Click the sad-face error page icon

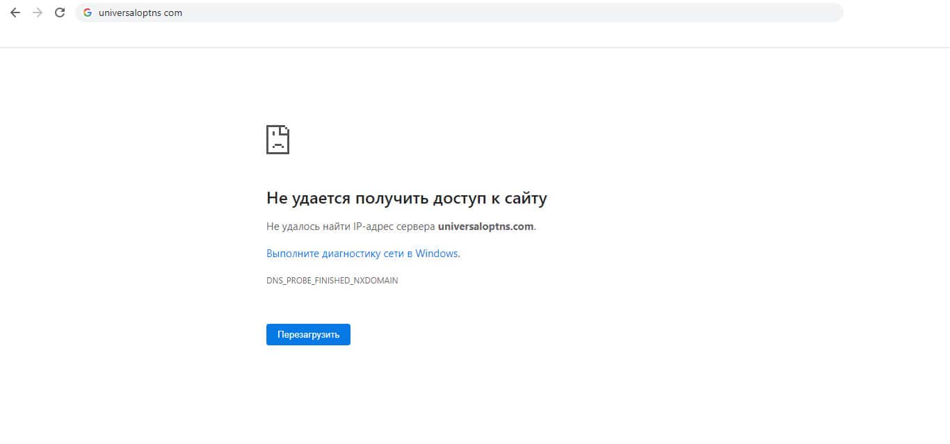pos(277,140)
